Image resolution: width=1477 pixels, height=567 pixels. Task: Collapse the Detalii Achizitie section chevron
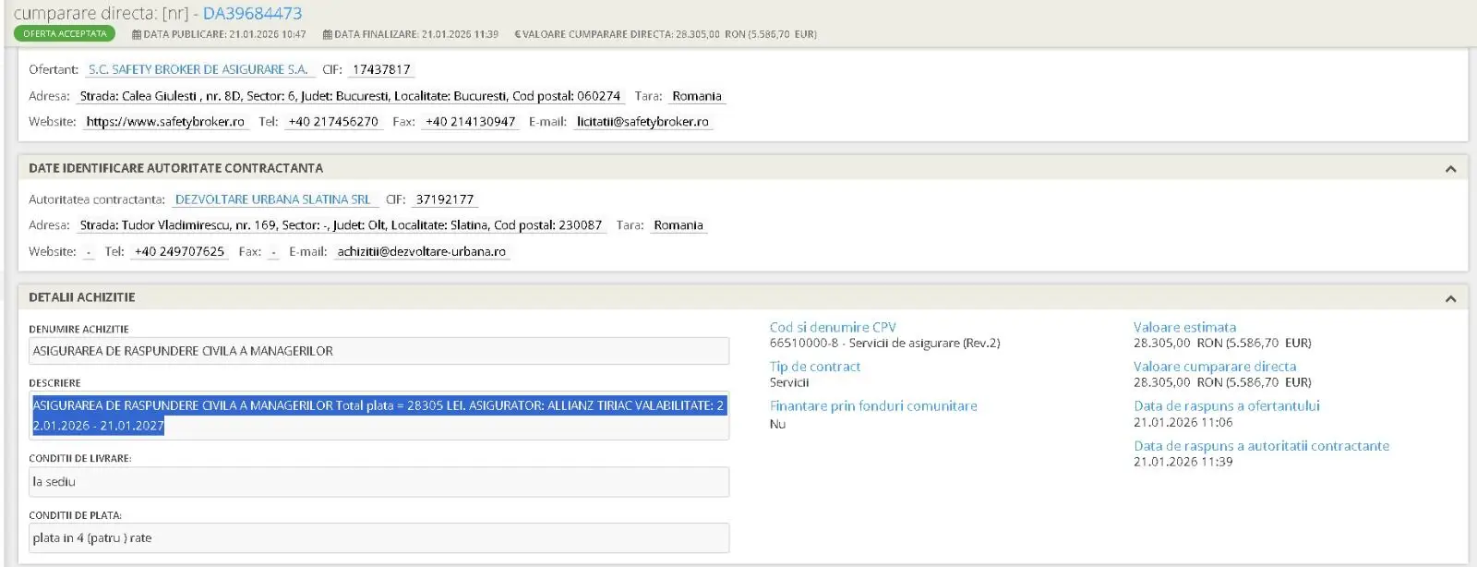click(1450, 298)
